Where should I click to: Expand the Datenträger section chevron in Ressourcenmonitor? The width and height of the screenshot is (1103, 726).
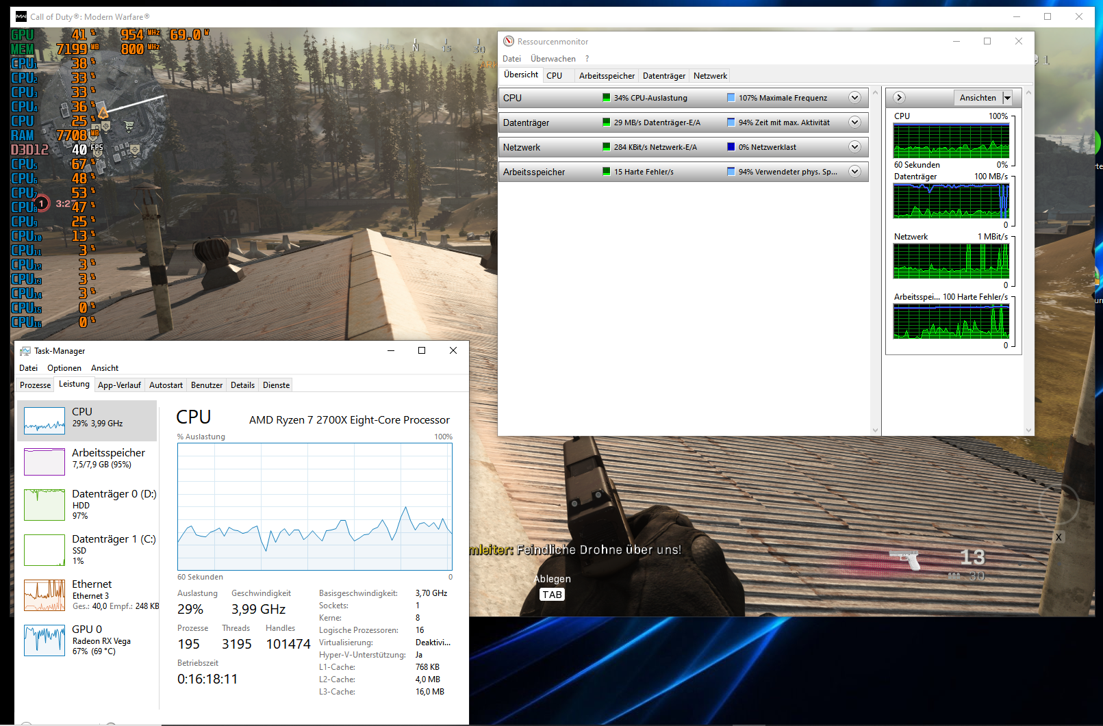point(854,122)
